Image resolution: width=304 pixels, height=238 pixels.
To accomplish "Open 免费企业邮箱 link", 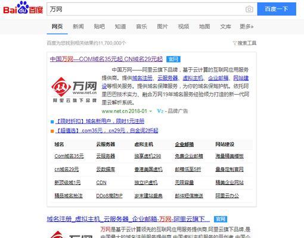I will point(189,156).
